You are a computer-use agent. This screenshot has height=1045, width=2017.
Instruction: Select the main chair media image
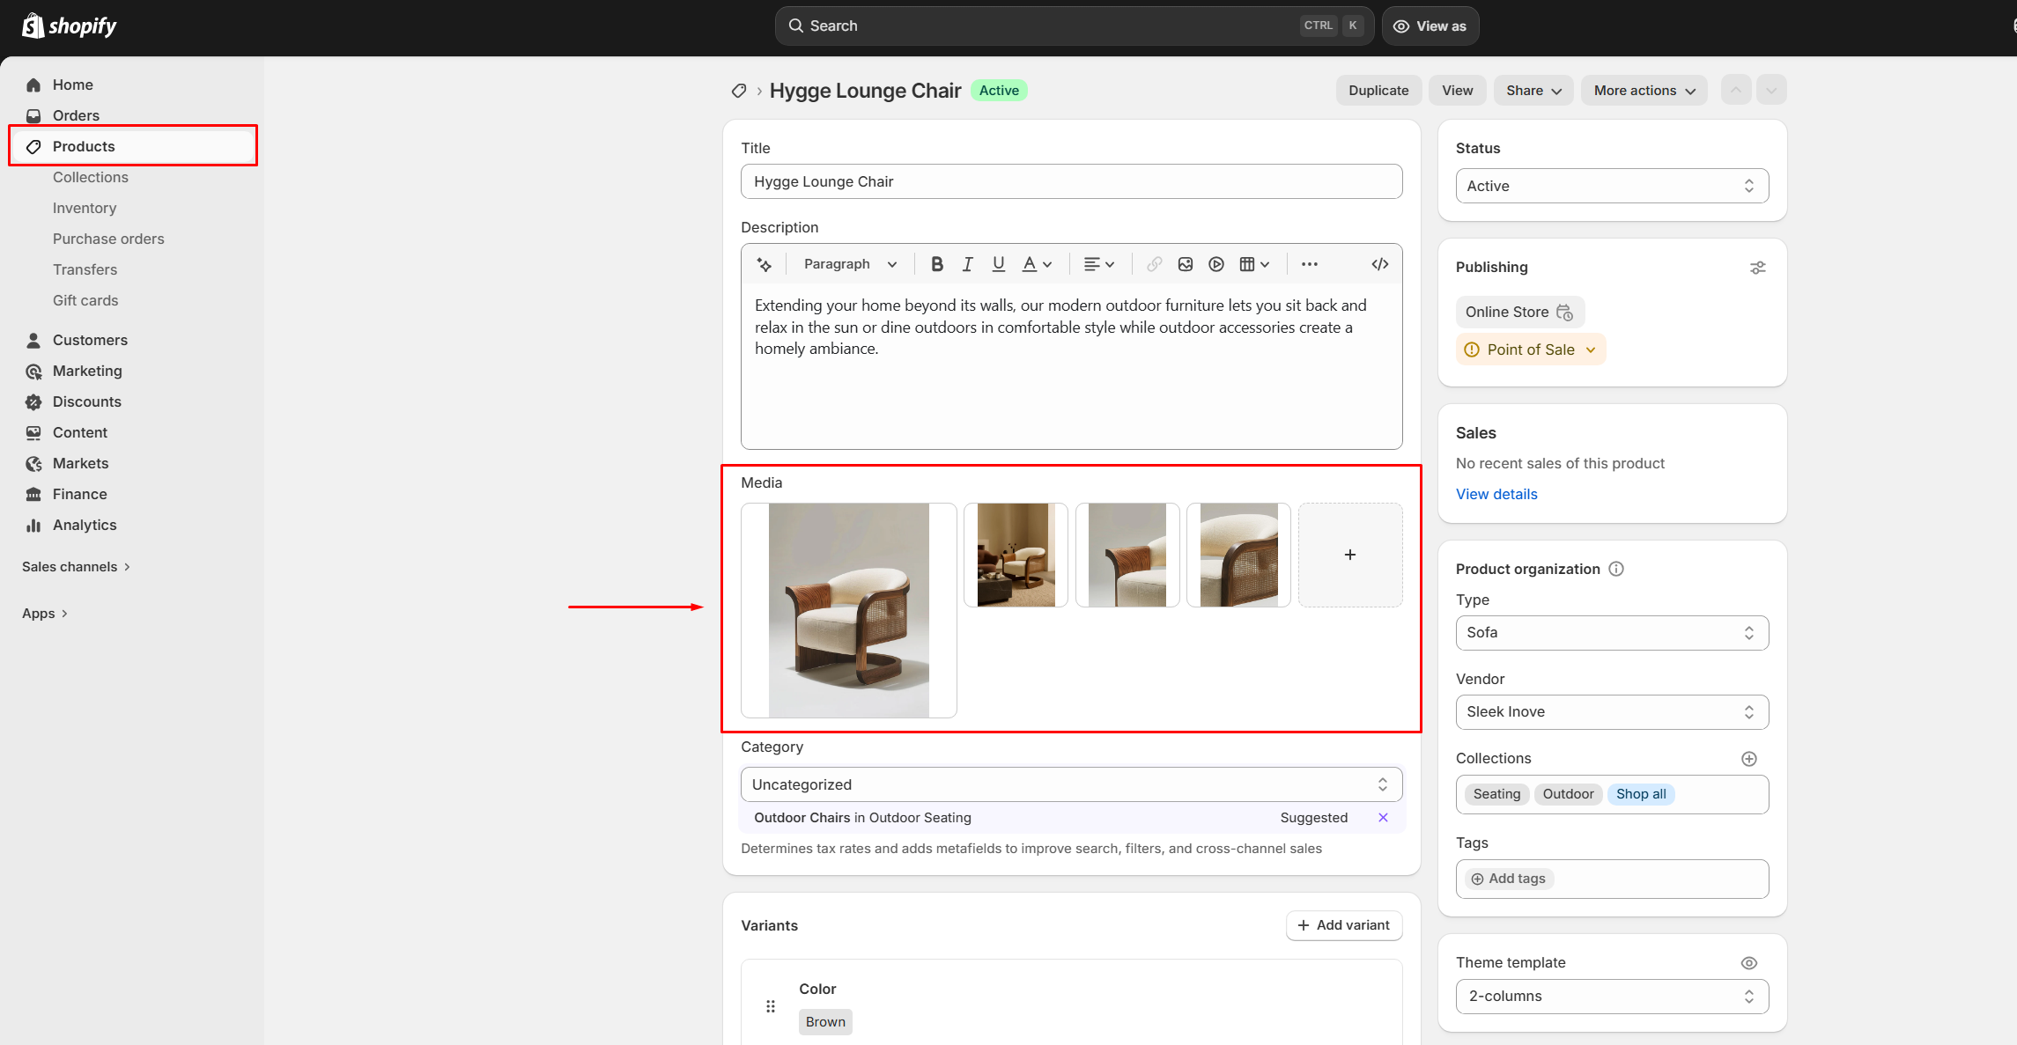point(849,610)
